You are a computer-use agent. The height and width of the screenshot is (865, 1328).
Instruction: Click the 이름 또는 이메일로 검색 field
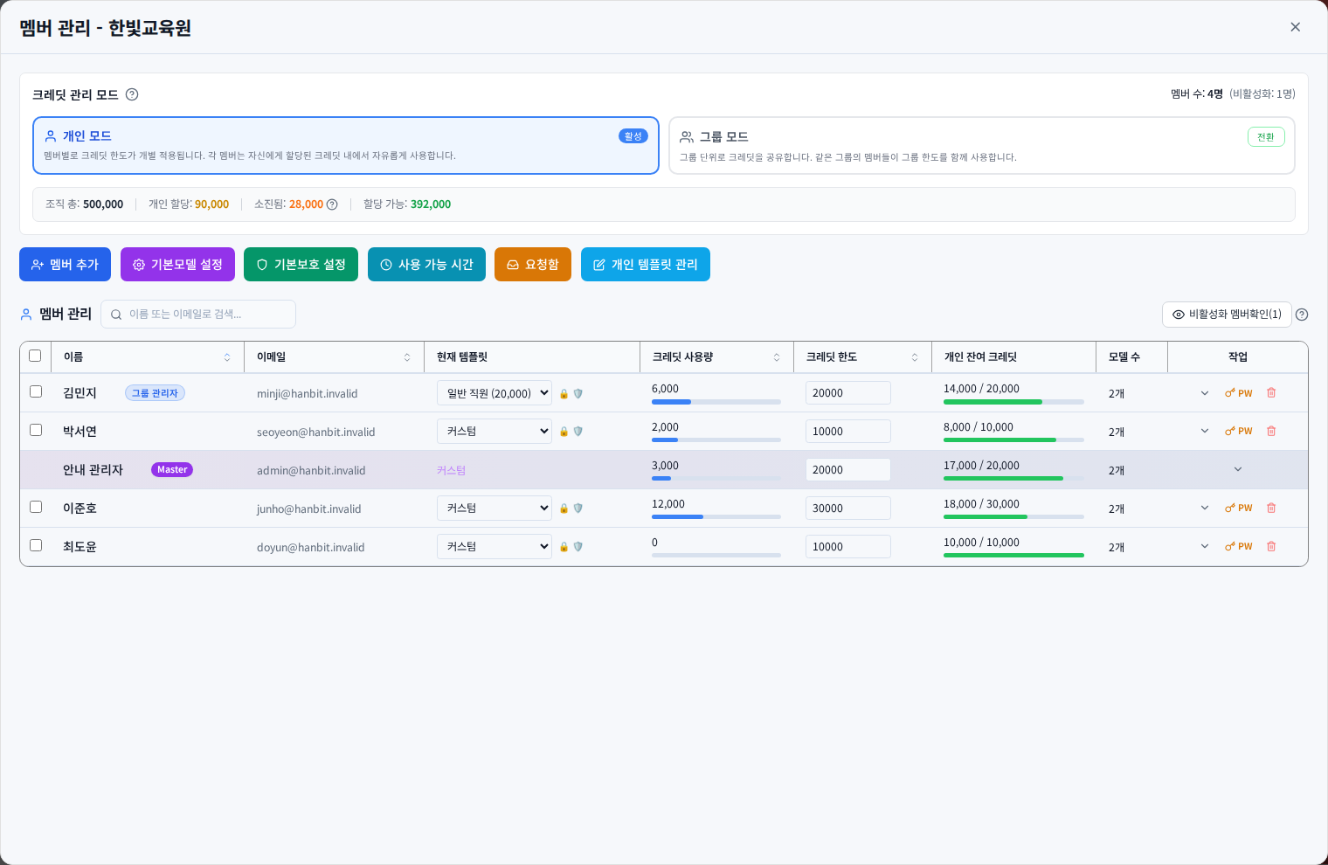[198, 315]
